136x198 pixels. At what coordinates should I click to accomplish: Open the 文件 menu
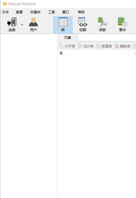[5, 12]
